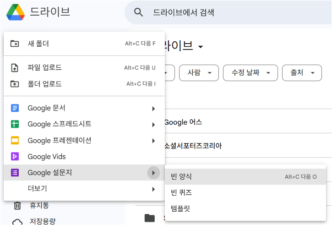Open the 소셜서포터즈코리아 row
The height and width of the screenshot is (225, 332).
[x=248, y=146]
